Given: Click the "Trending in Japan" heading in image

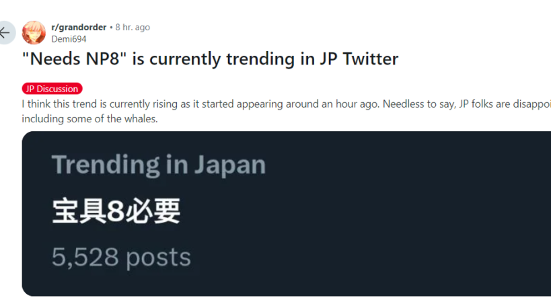Looking at the screenshot, I should pyautogui.click(x=158, y=165).
